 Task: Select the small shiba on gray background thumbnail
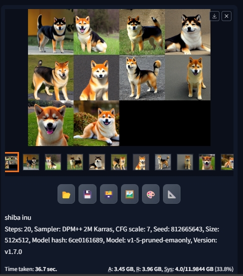[x=185, y=162]
